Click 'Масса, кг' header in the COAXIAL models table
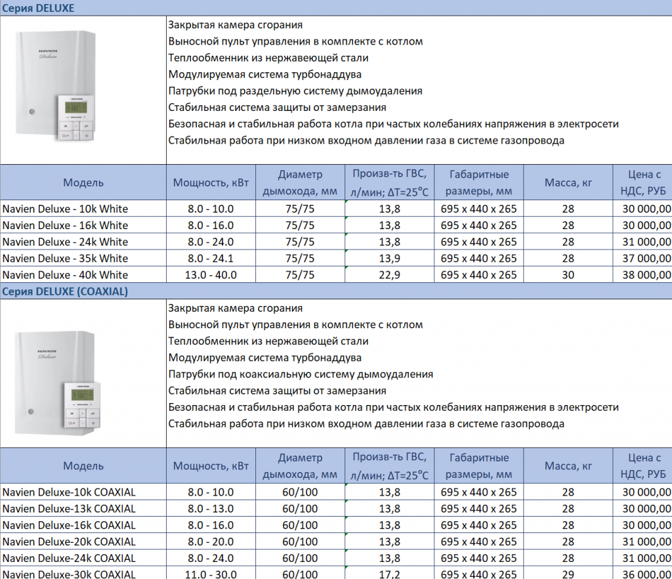 click(x=568, y=466)
